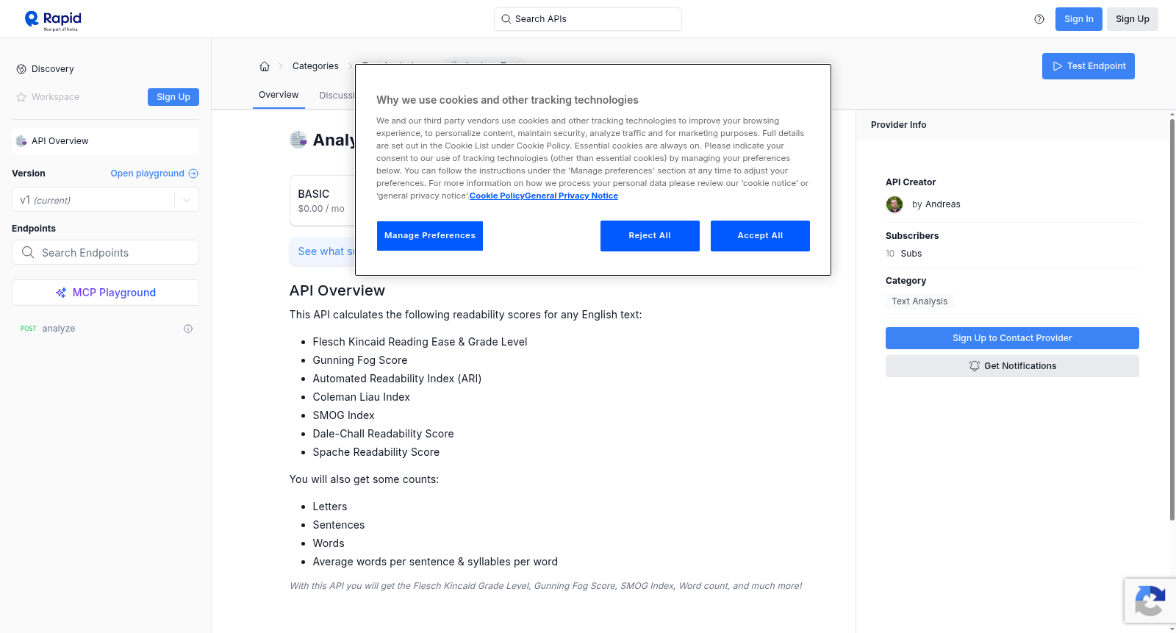1176x633 pixels.
Task: Click the Text Analysis category tag
Action: tap(919, 301)
